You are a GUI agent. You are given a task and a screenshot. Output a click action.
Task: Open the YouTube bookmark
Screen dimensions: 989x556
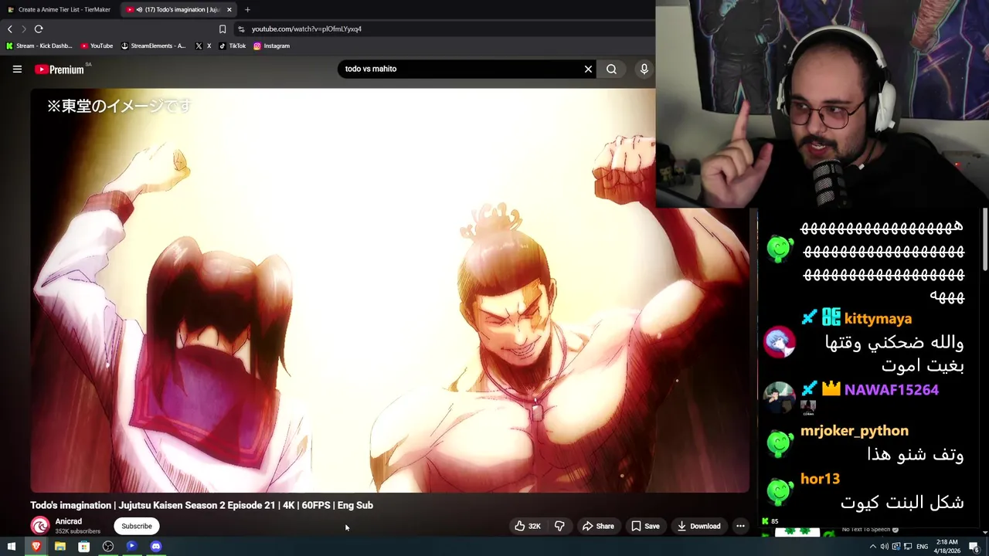click(x=97, y=46)
